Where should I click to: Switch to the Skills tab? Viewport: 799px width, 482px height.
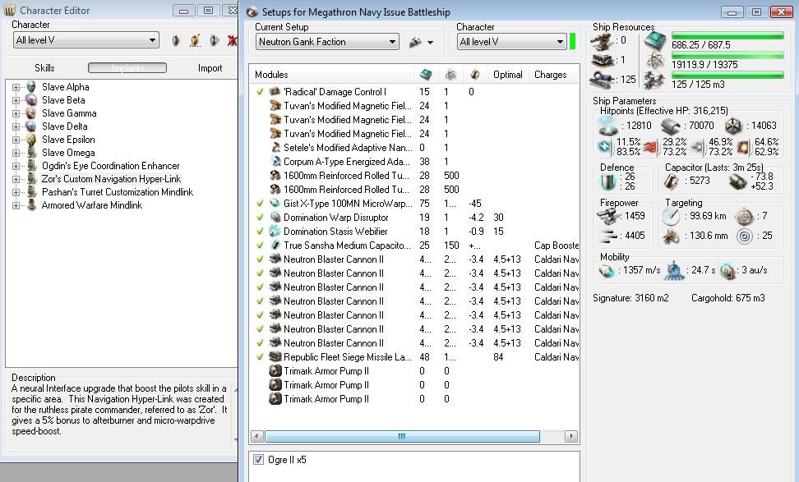click(44, 68)
